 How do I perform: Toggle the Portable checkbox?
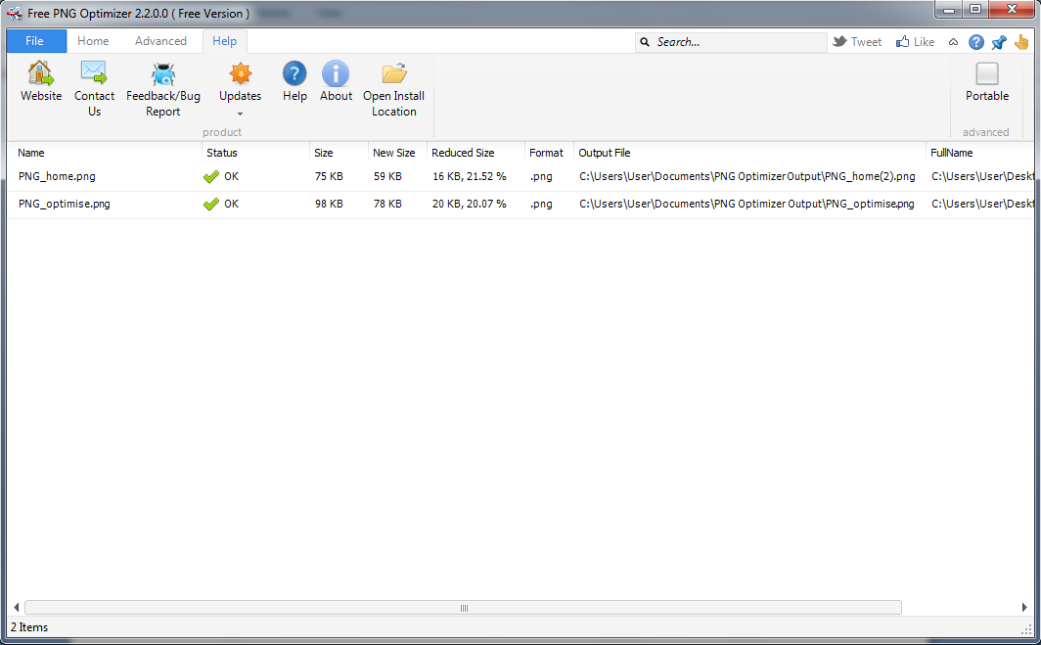986,73
